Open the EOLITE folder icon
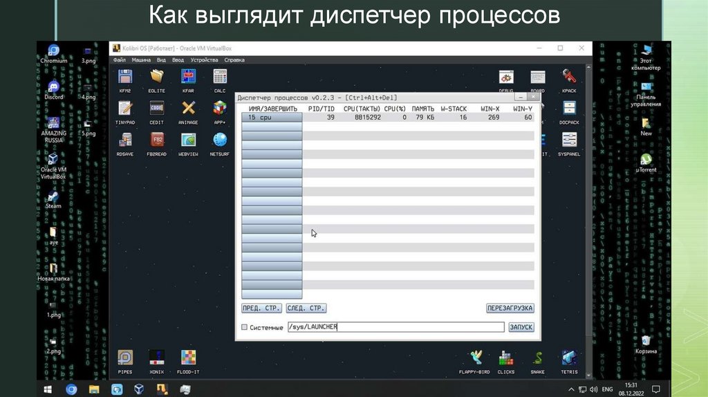 [157, 77]
